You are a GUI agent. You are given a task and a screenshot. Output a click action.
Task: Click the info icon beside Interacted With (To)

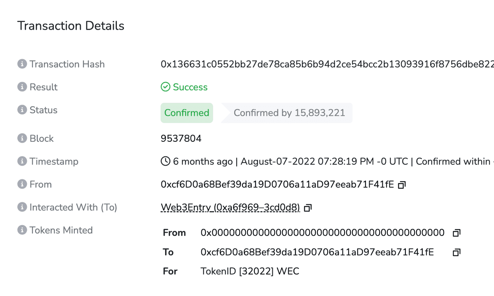click(21, 207)
